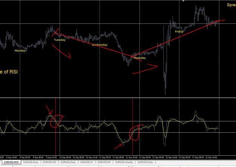Image resolution: width=236 pixels, height=167 pixels.
Task: Click the '11 Sep 16:00' time axis label
Action: click(131, 158)
